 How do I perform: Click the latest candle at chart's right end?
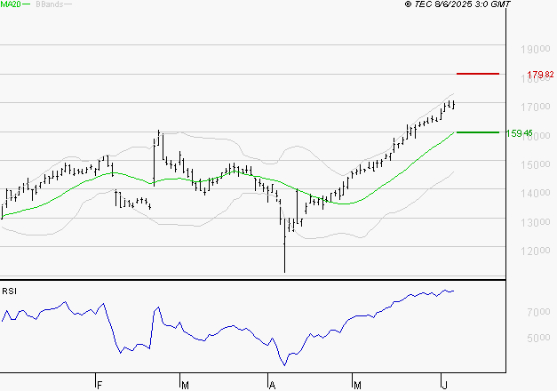[454, 105]
